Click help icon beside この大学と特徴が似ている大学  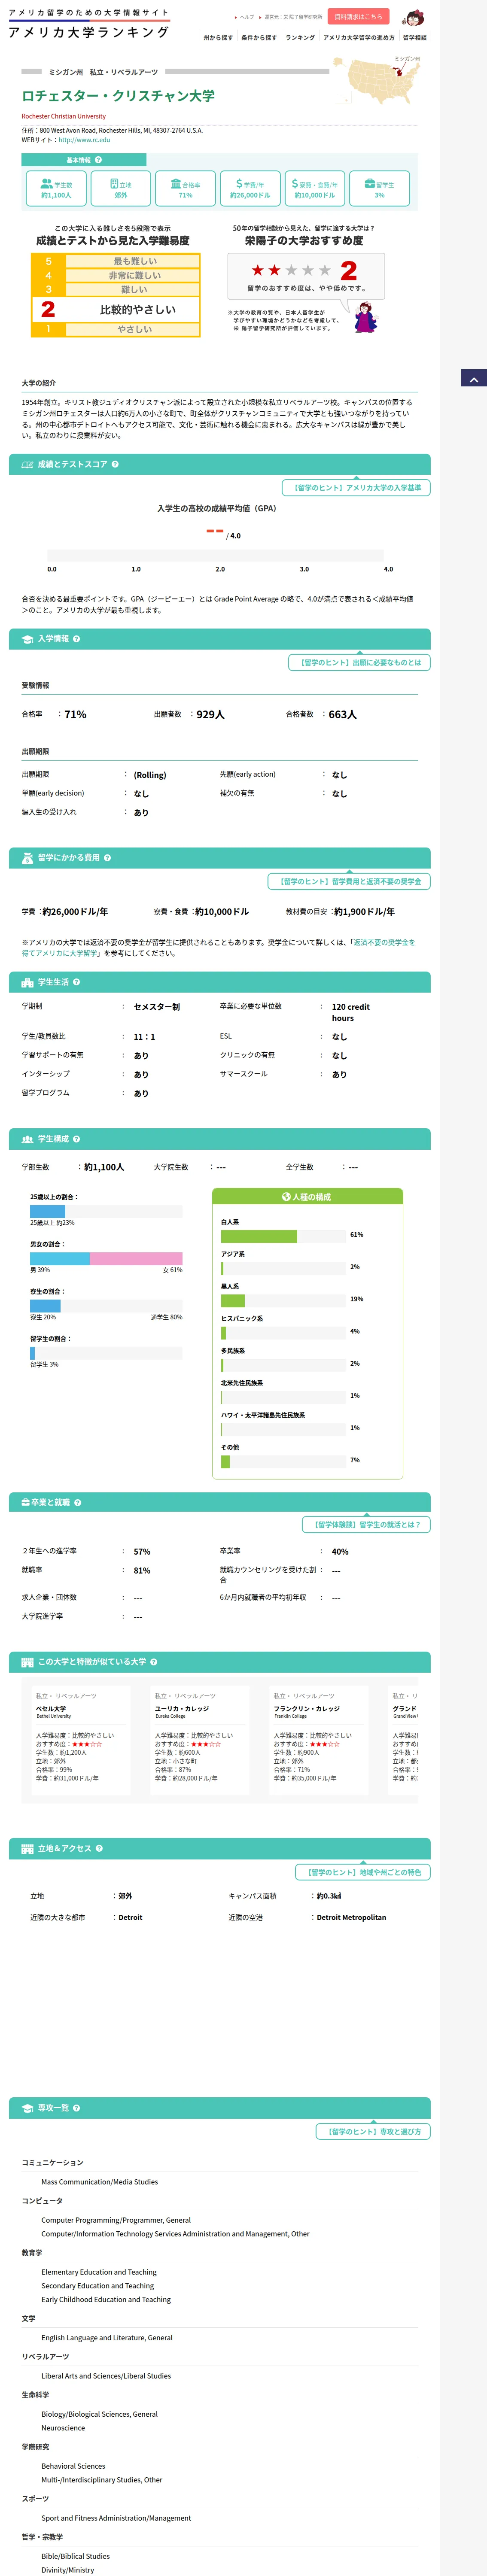(x=153, y=1661)
